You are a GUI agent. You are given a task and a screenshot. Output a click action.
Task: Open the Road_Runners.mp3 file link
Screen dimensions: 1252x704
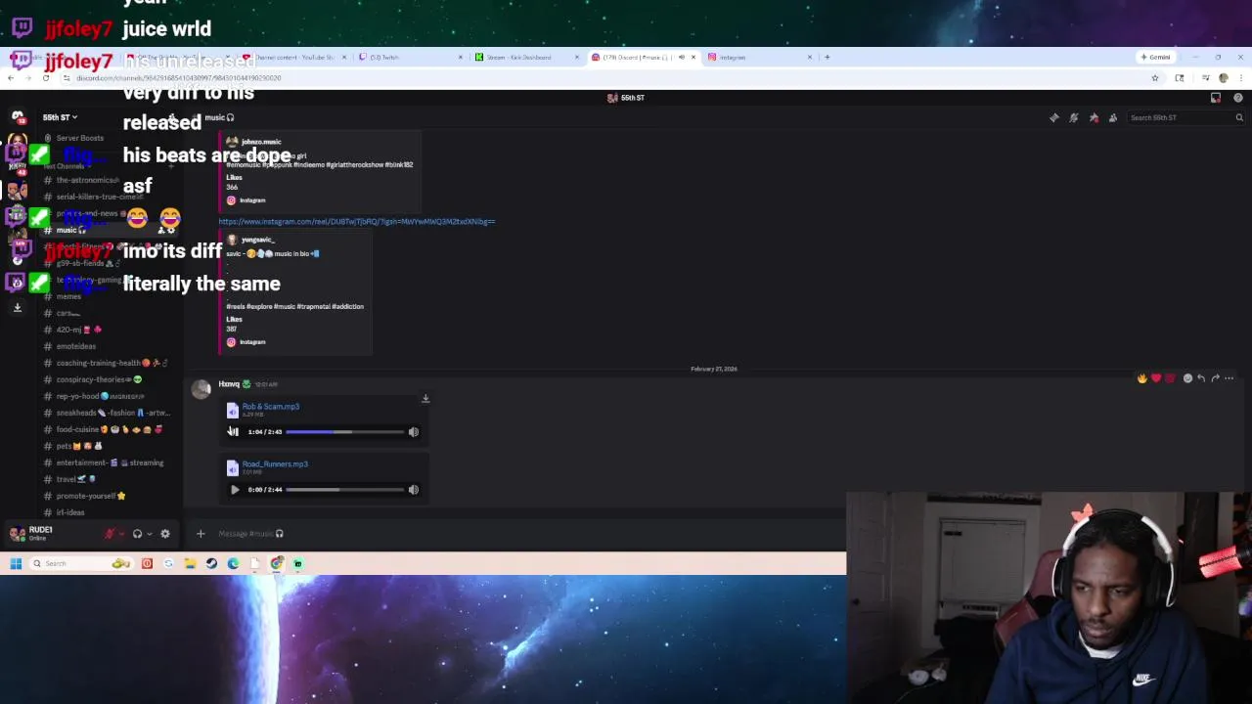point(275,464)
